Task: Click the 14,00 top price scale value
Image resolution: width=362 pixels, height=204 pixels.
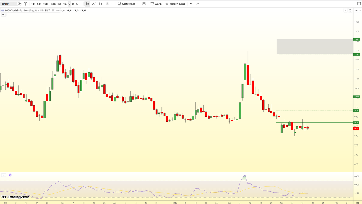Action: [357, 22]
